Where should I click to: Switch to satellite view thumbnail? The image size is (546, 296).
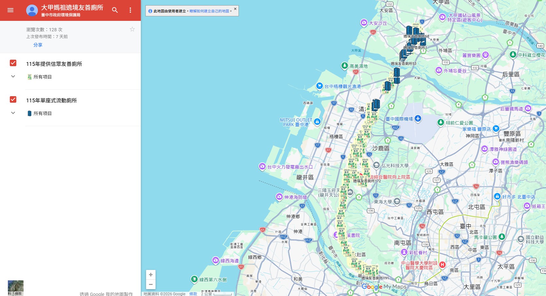[16, 288]
